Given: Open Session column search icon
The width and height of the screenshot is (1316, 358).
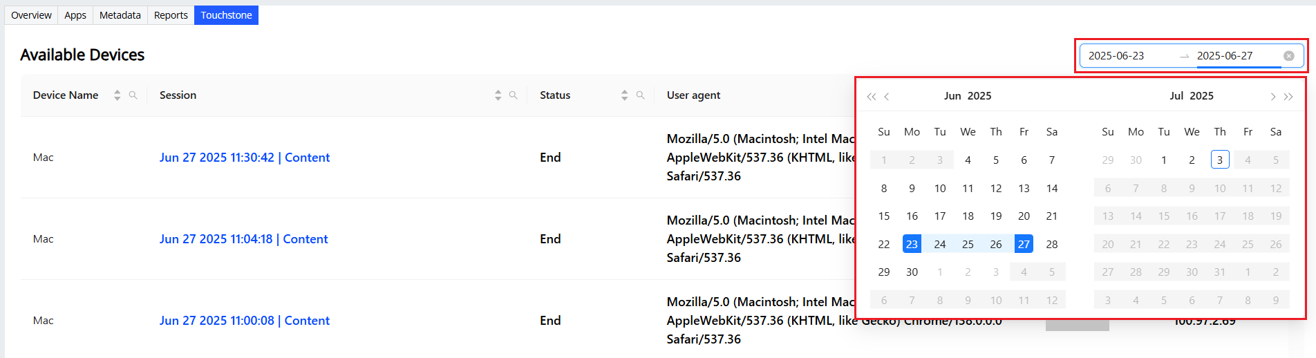Looking at the screenshot, I should click(x=514, y=95).
